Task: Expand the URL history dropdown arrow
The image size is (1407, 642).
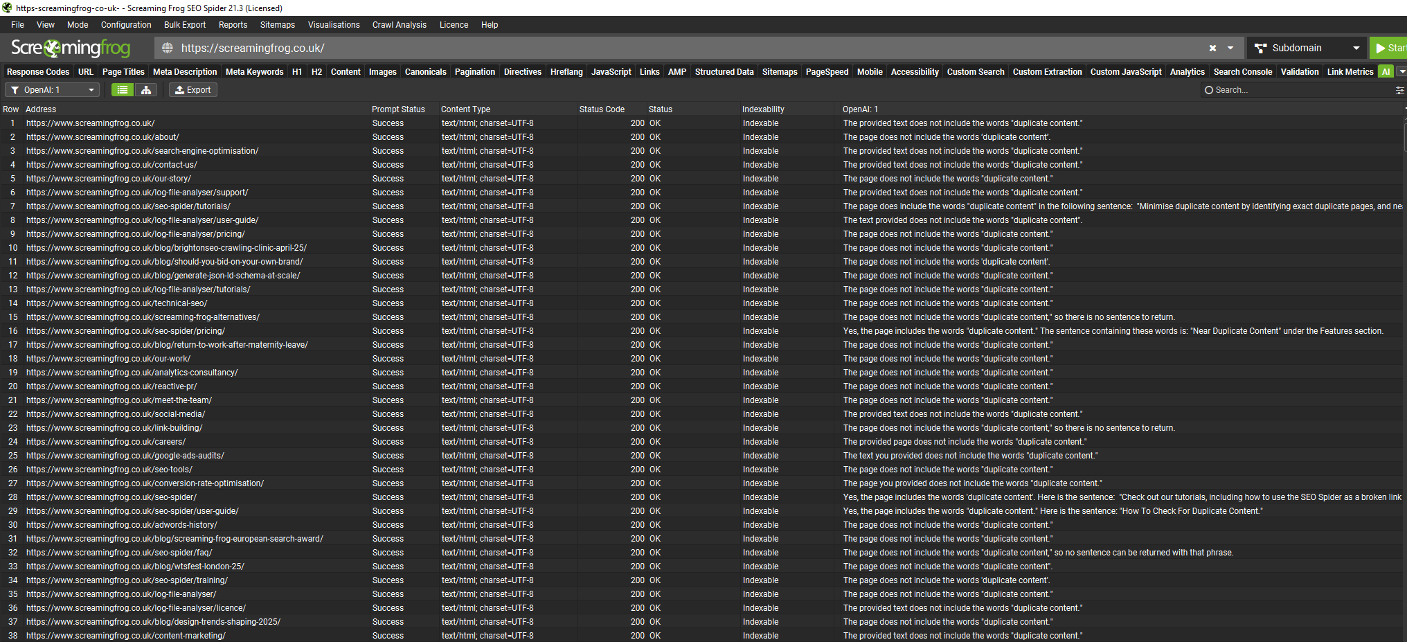Action: point(1230,48)
